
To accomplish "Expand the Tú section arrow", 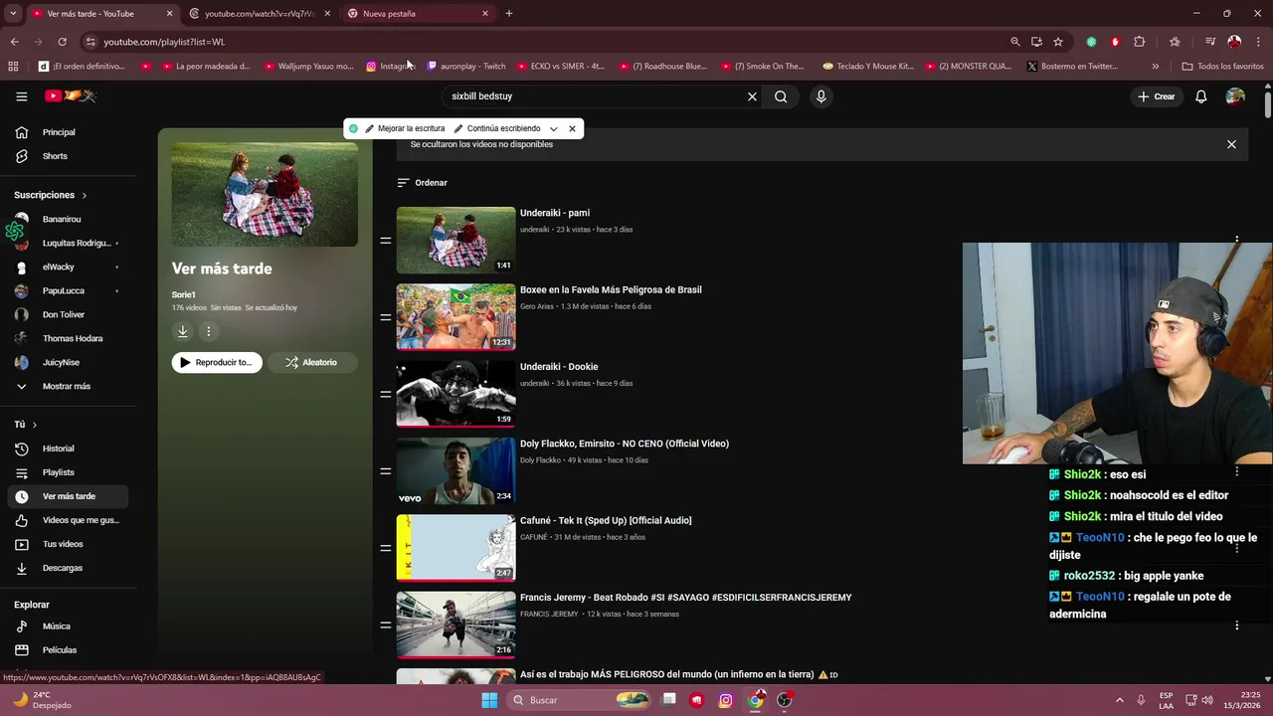I will tap(34, 425).
